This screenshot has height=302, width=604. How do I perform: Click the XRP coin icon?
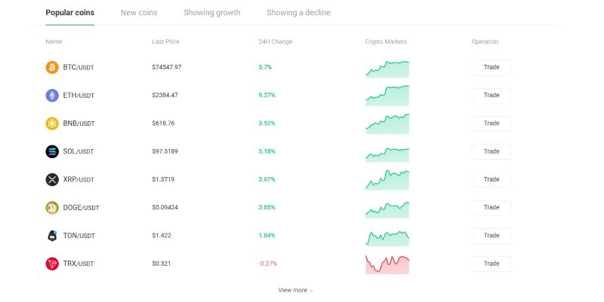click(52, 179)
